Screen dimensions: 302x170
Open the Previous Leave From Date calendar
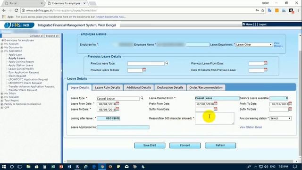pos(266,63)
